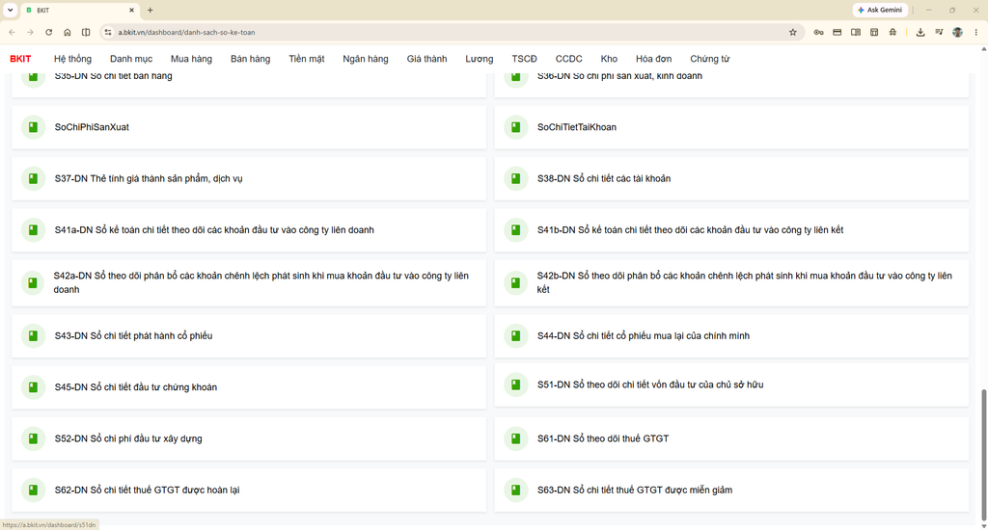
Task: Close the BKIT browser tab
Action: 131,10
